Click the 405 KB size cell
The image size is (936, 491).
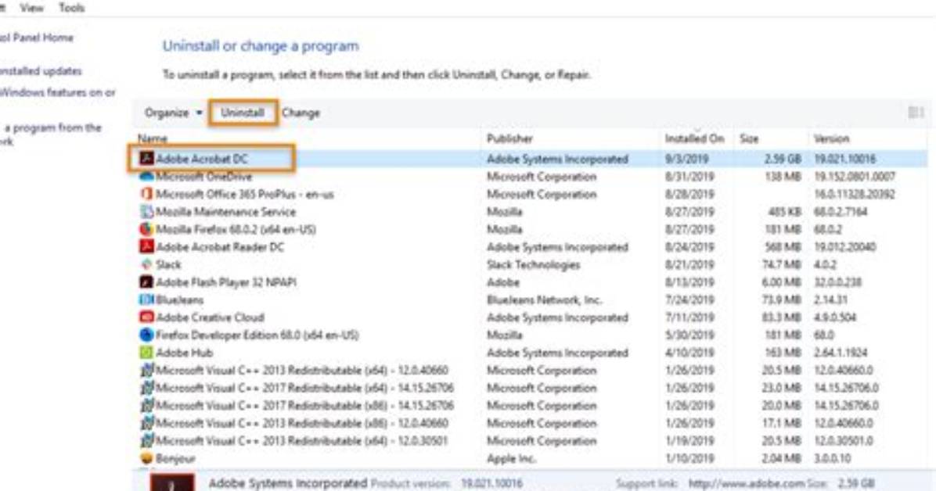click(785, 212)
